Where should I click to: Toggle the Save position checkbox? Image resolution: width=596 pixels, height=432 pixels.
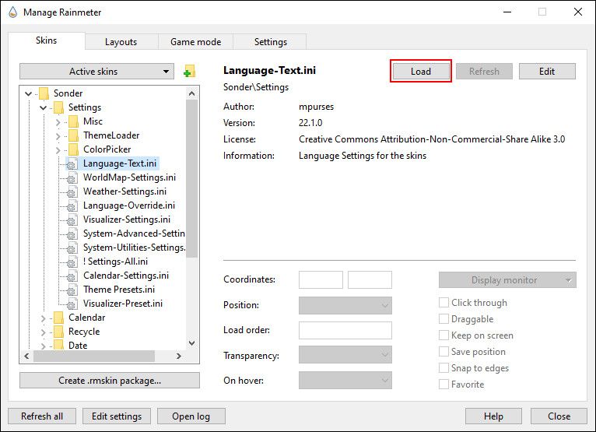tap(443, 352)
